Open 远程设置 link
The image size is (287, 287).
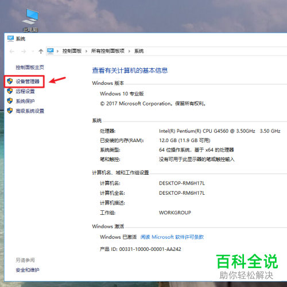pyautogui.click(x=25, y=91)
